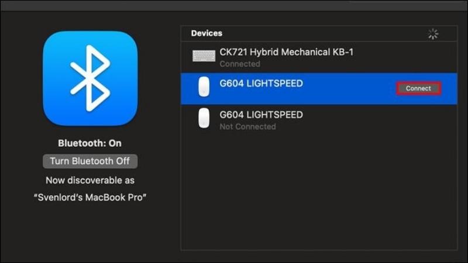Click the Bluetooth: On status label
The image size is (468, 263).
[90, 143]
